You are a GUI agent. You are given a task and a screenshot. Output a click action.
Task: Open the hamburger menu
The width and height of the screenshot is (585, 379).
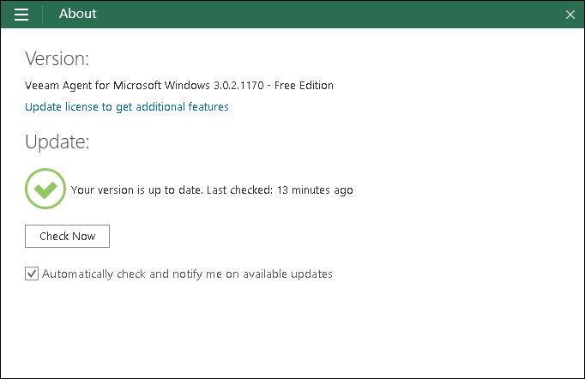click(x=21, y=15)
